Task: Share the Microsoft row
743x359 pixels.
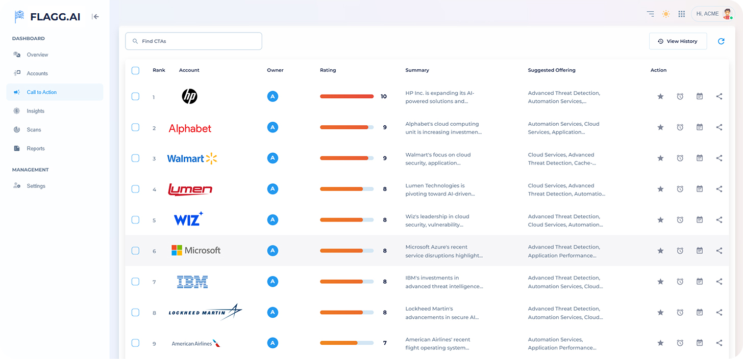Action: click(719, 251)
